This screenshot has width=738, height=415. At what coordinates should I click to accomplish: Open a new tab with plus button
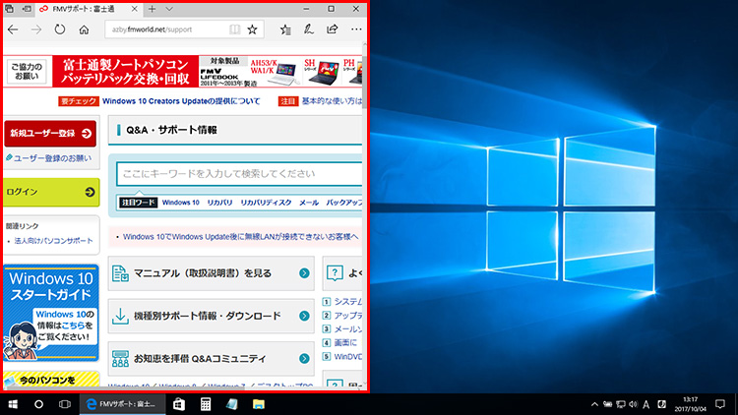point(152,9)
